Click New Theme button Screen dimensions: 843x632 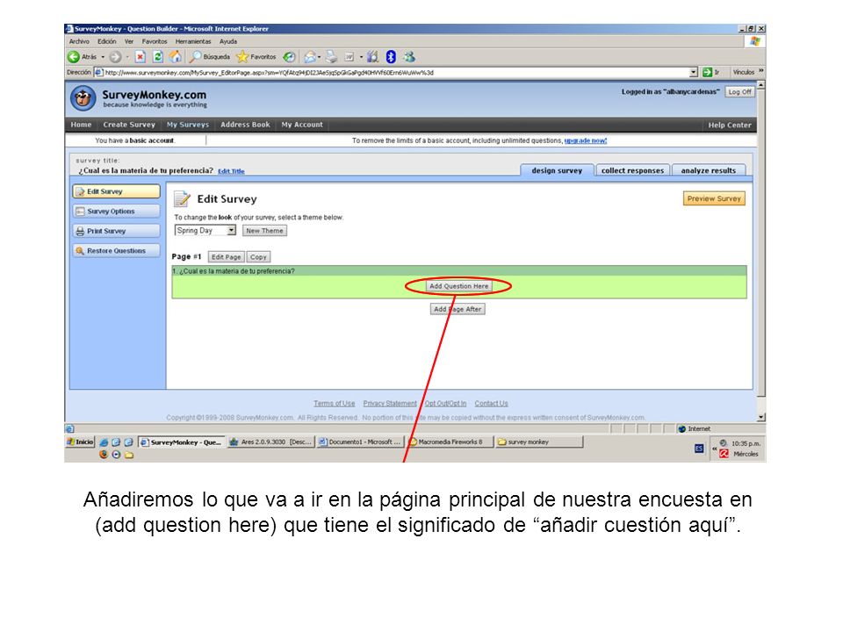click(x=264, y=231)
